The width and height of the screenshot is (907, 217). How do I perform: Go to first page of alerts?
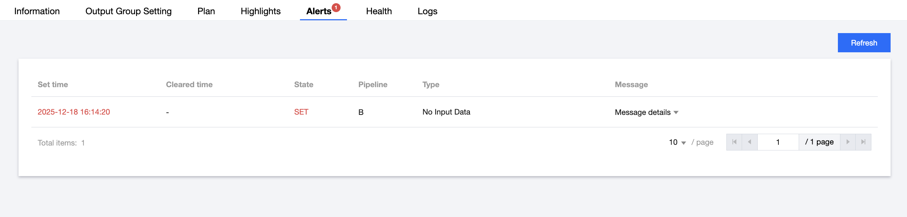coord(734,142)
